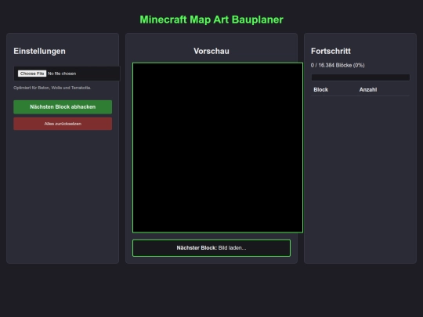This screenshot has height=317, width=423.
Task: Click the Minecraft Map Art Bauplaner title
Action: (211, 20)
